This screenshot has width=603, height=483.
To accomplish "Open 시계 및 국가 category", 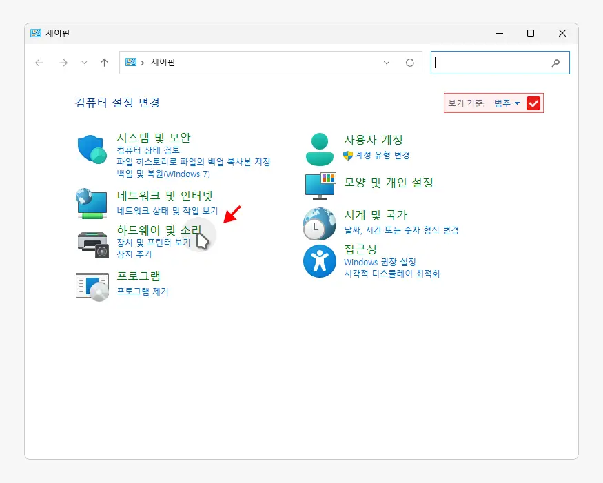I will pyautogui.click(x=376, y=215).
